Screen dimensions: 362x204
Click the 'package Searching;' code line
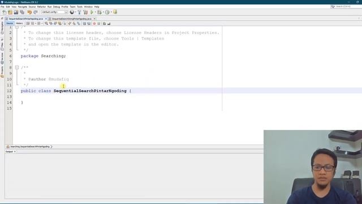coord(43,56)
